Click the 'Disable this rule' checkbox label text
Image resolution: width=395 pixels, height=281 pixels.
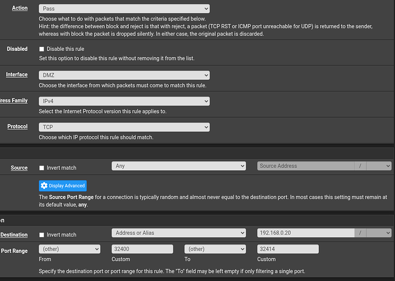tap(65, 49)
